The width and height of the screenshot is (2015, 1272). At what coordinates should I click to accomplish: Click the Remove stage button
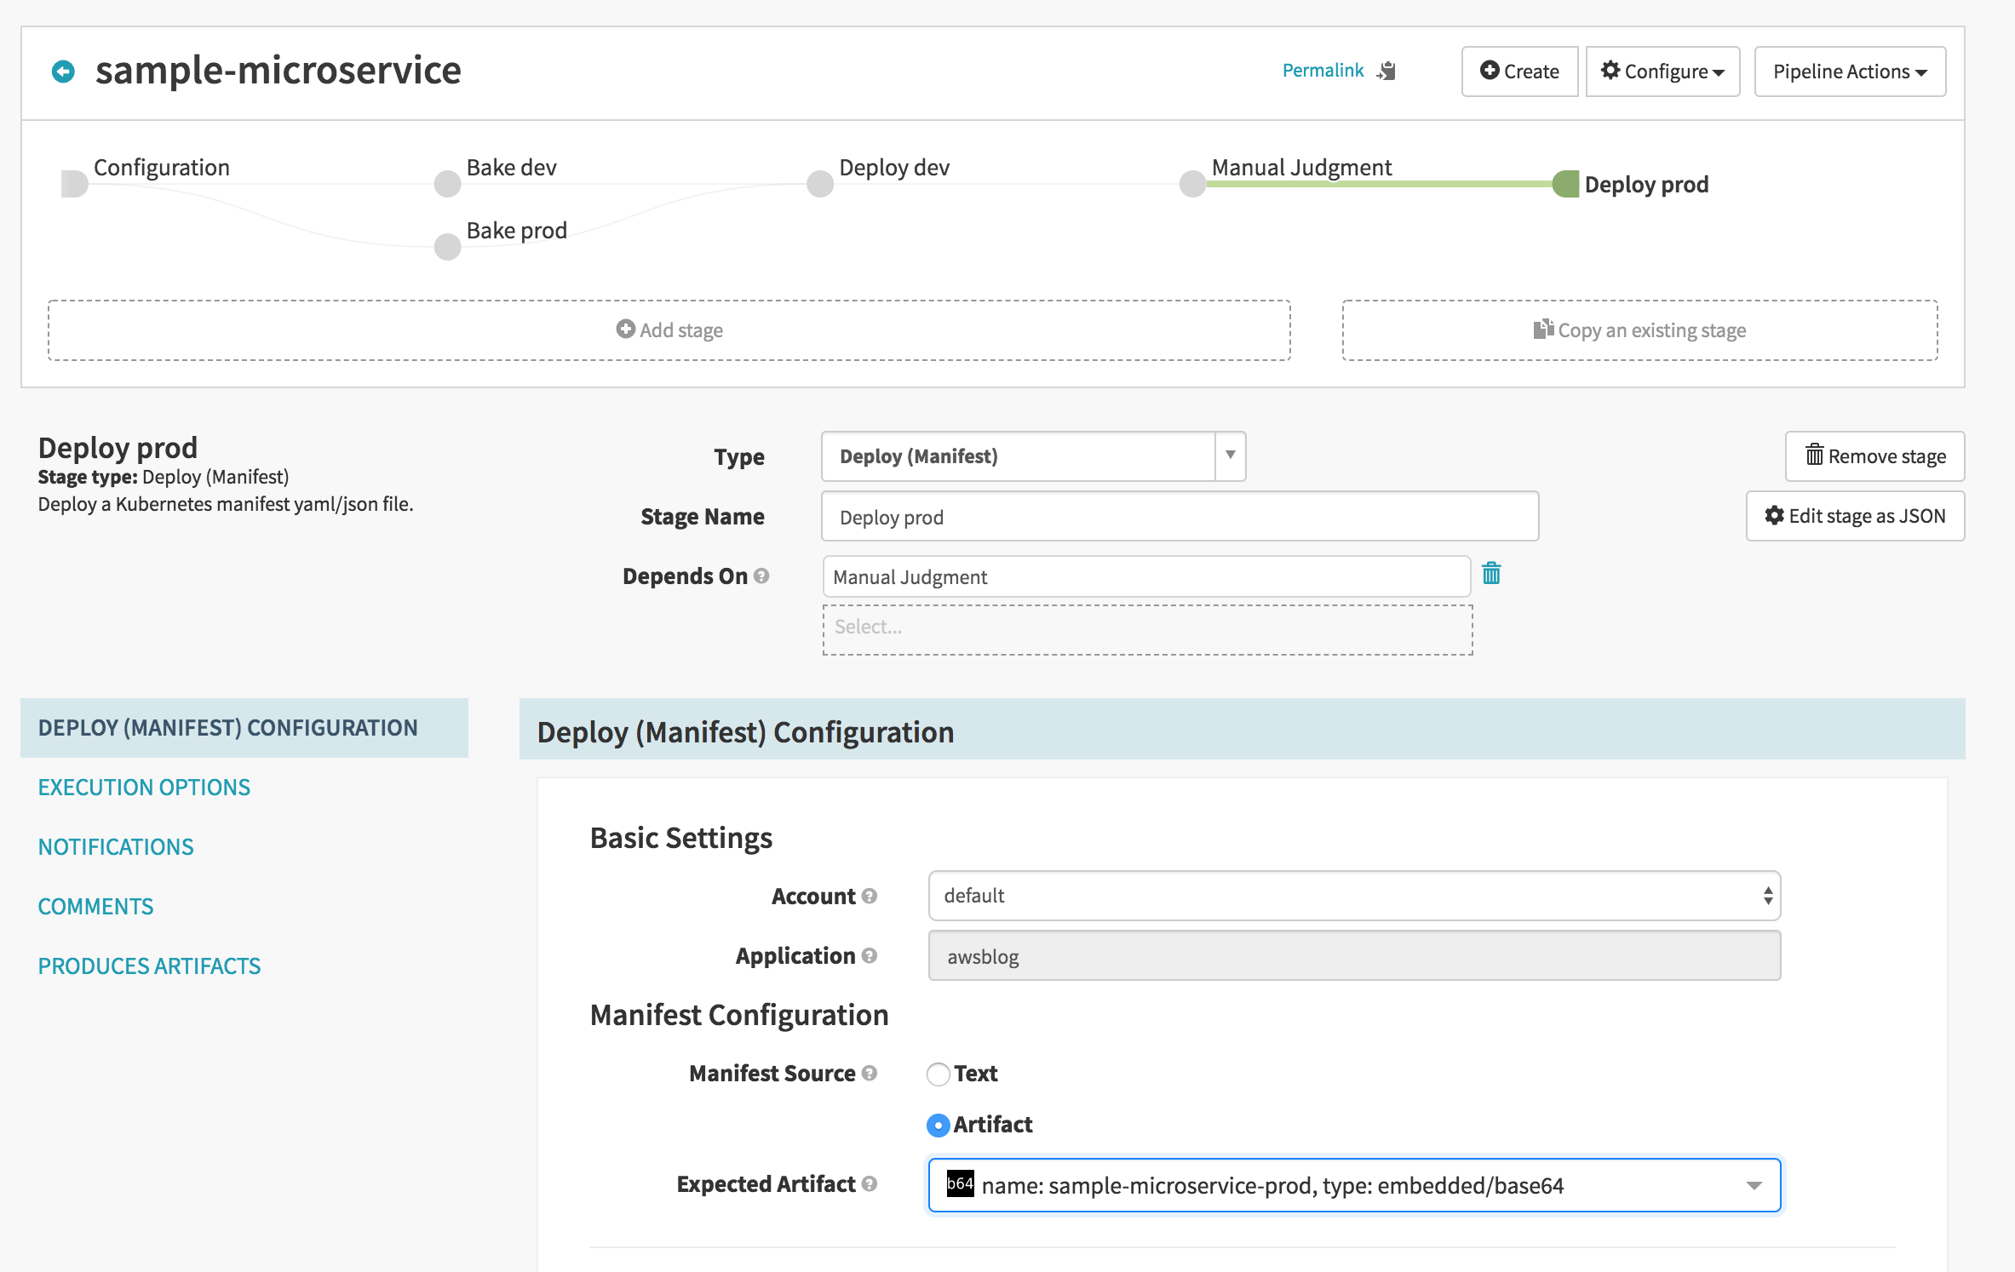click(x=1874, y=456)
